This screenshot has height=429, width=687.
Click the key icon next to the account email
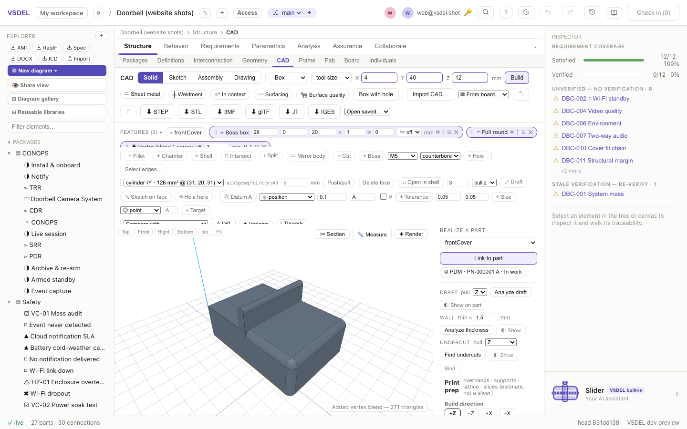pos(468,13)
